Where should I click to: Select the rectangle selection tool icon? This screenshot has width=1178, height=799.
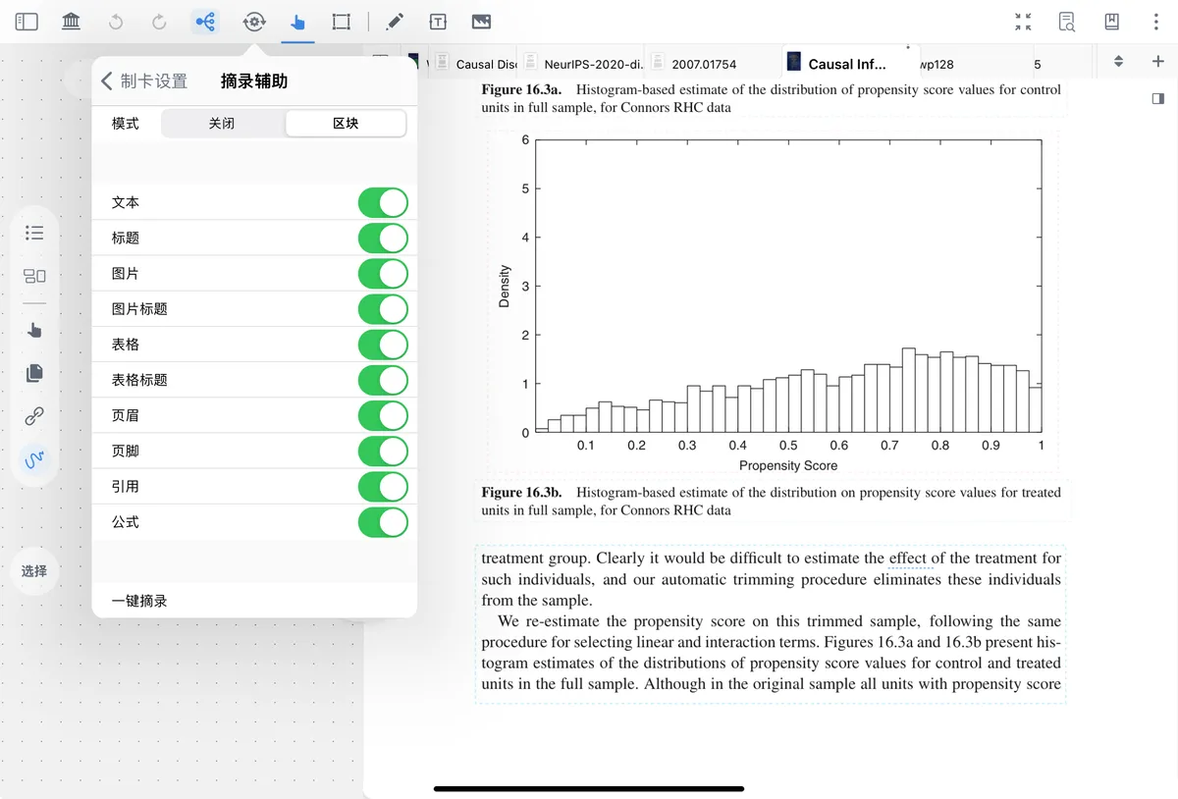pyautogui.click(x=341, y=22)
